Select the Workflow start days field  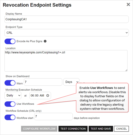tap(53, 116)
